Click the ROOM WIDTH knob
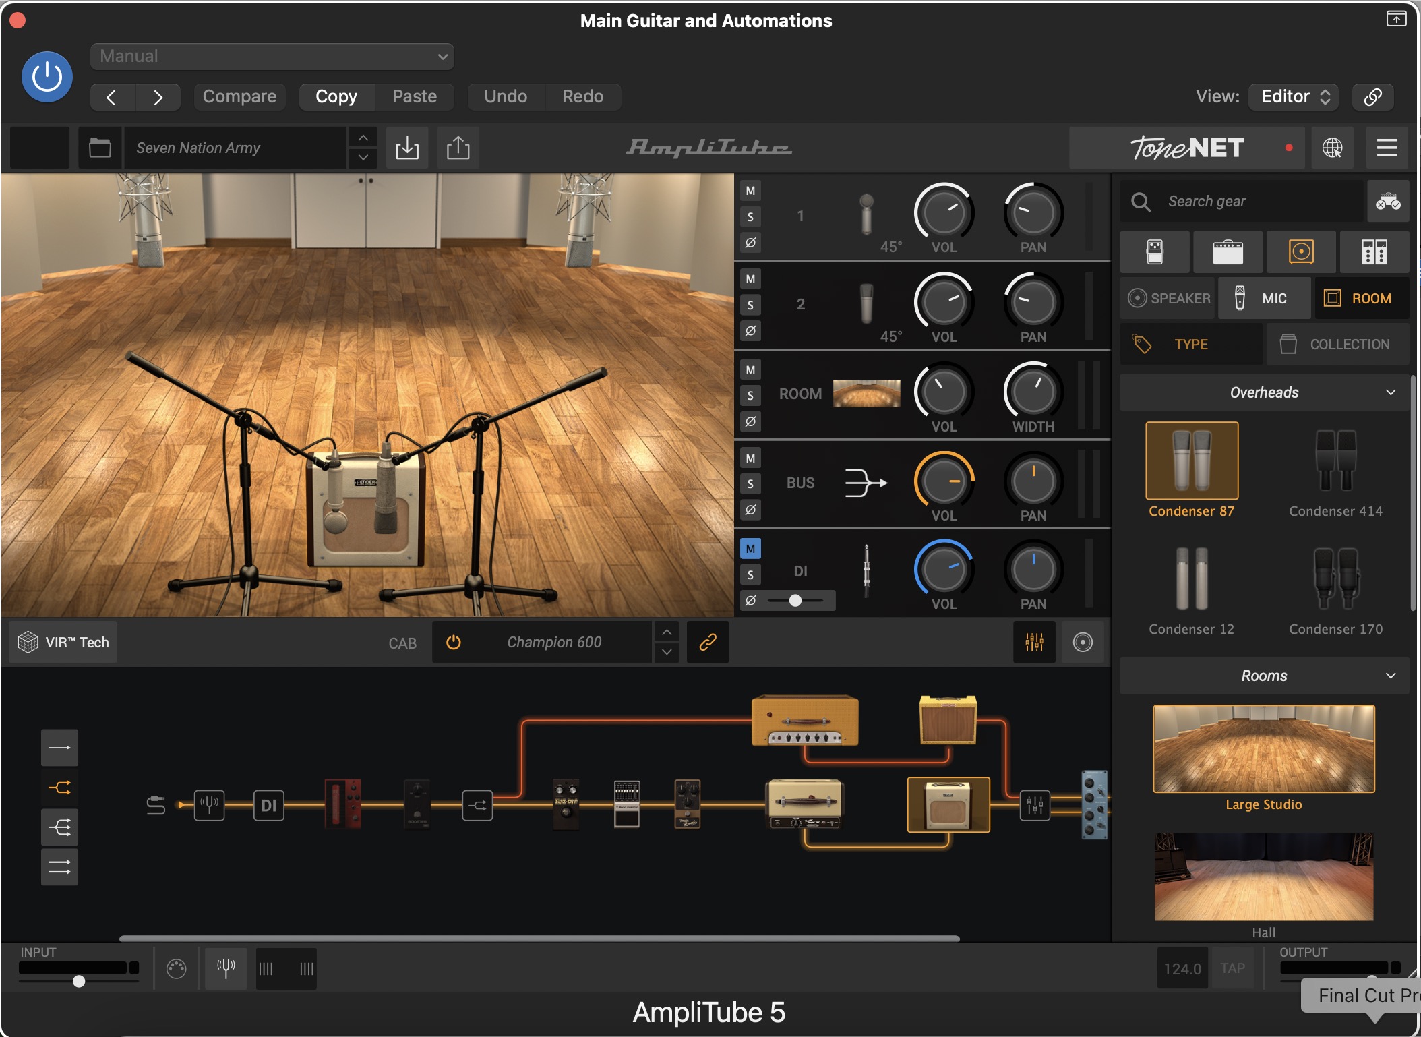Screen dimensions: 1421x1037 [x=1033, y=392]
